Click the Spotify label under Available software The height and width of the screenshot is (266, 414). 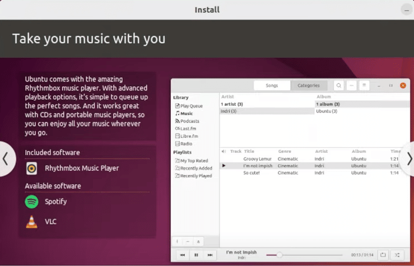click(x=55, y=202)
